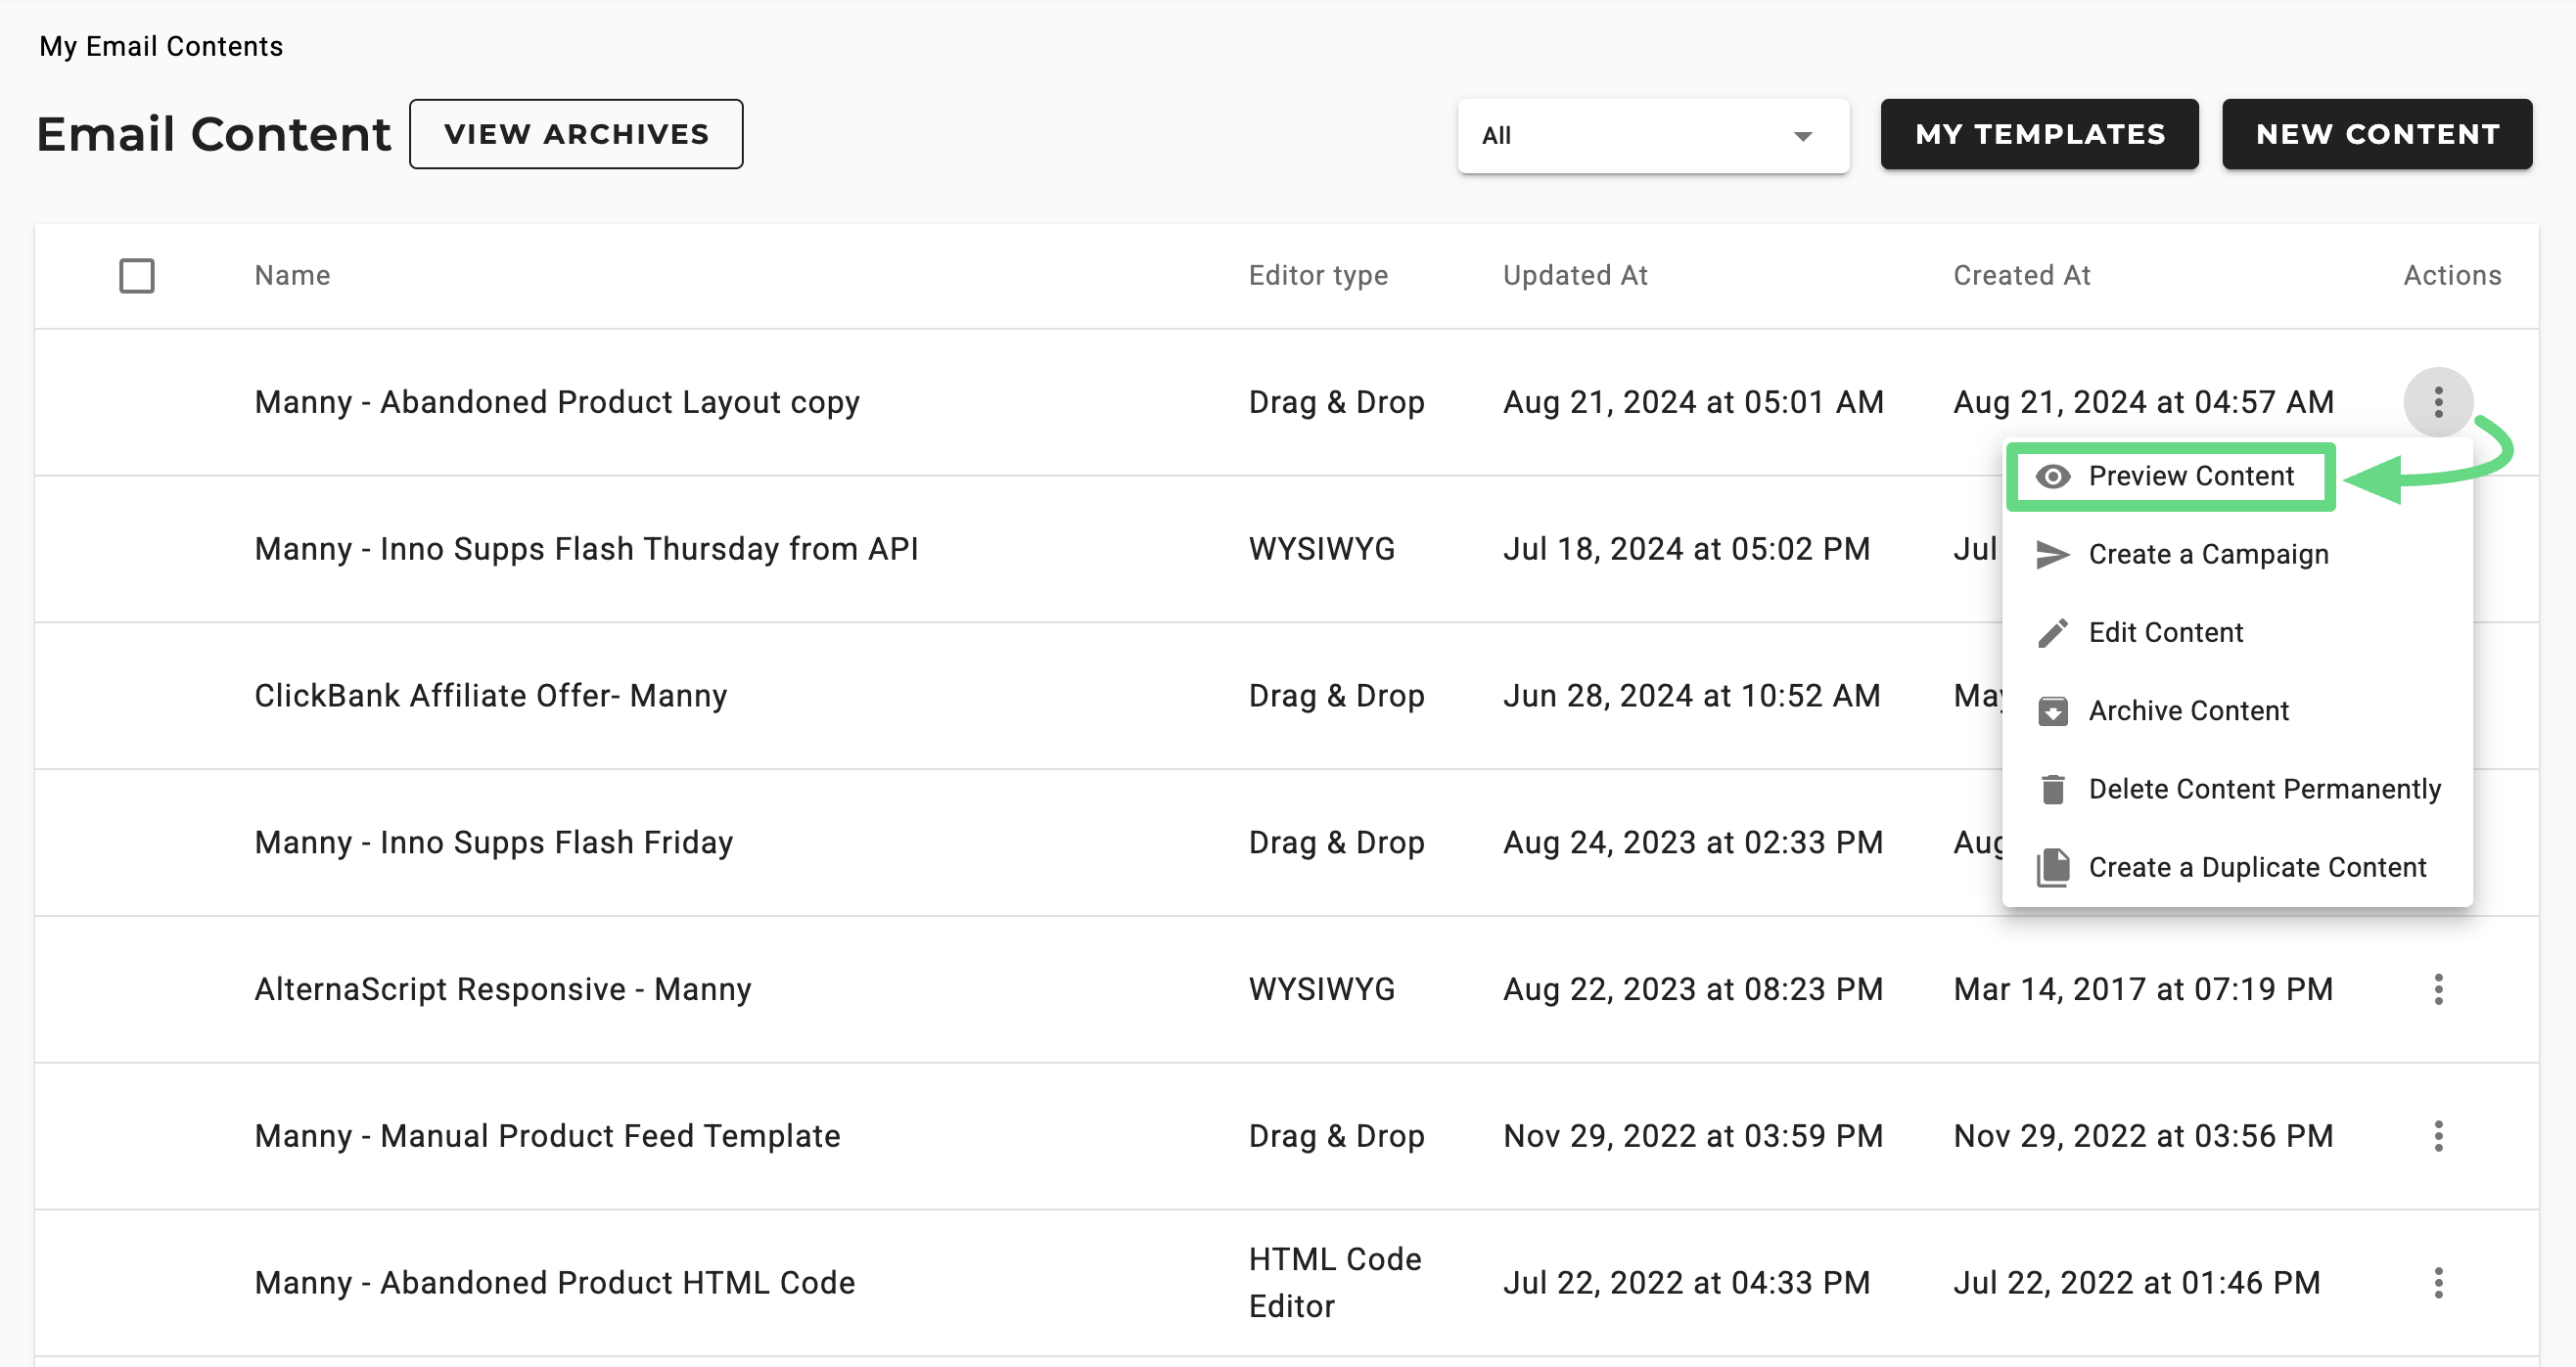Click the Archive Content box icon
This screenshot has width=2576, height=1367.
click(x=2053, y=711)
